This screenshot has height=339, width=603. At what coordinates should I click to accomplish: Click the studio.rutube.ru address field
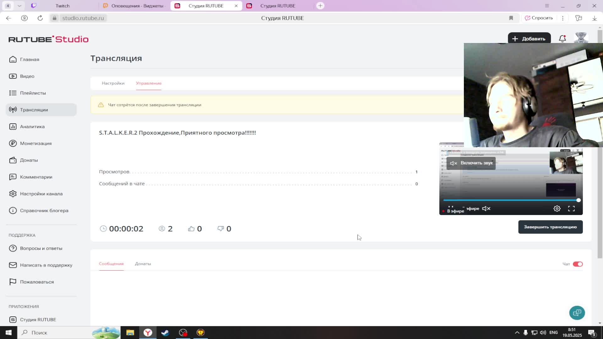coord(83,18)
